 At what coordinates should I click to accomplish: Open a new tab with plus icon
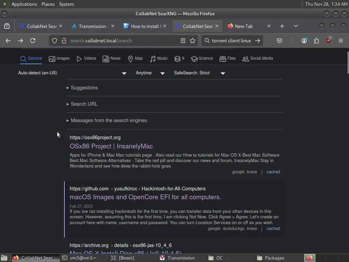click(x=282, y=26)
